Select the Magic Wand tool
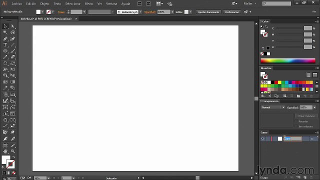Screen dimensions: 320x180 click(5, 32)
